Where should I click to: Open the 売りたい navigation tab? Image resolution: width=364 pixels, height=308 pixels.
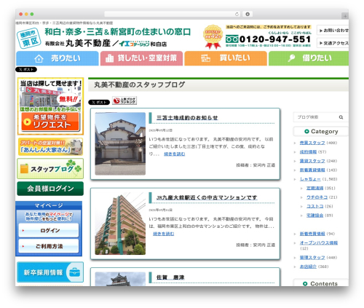[x=58, y=58]
